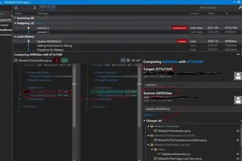The image size is (242, 161).
Task: Collapse the WhatsOnThe.Model folder node
Action: 148,126
